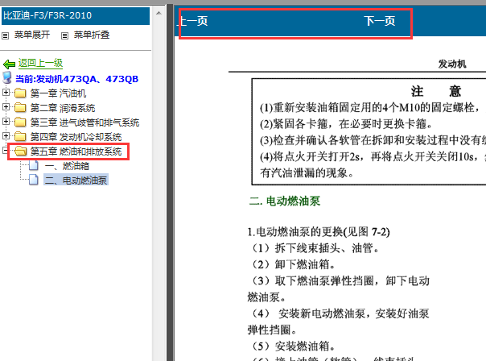Click the folder icon of 第二章 润滑系统

[20, 107]
